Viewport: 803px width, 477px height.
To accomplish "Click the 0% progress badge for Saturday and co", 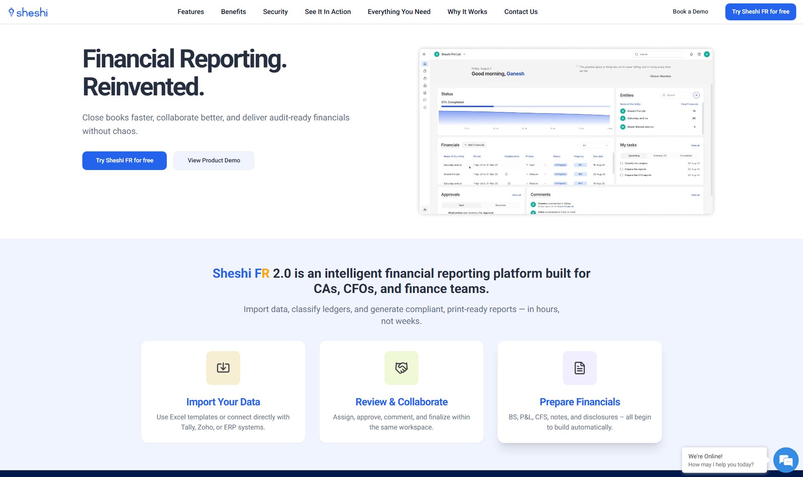I will (580, 165).
